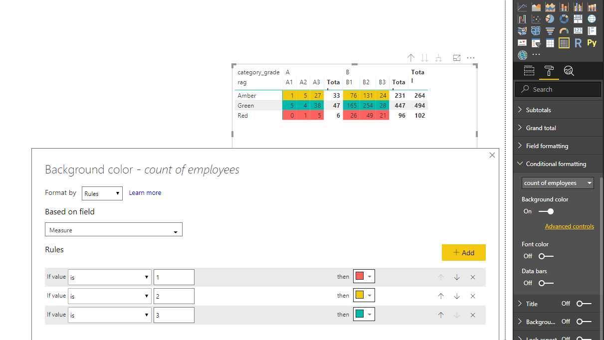Click the rule value field containing 2
604x340 pixels.
click(x=174, y=296)
